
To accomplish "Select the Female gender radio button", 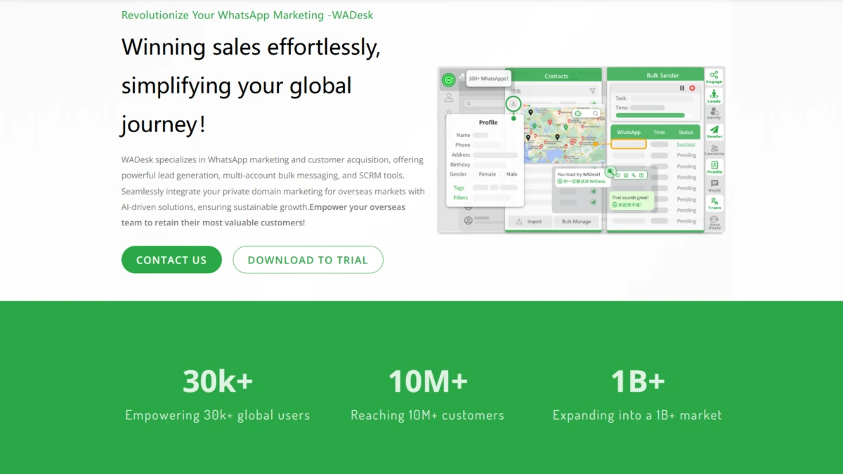I will (x=475, y=174).
